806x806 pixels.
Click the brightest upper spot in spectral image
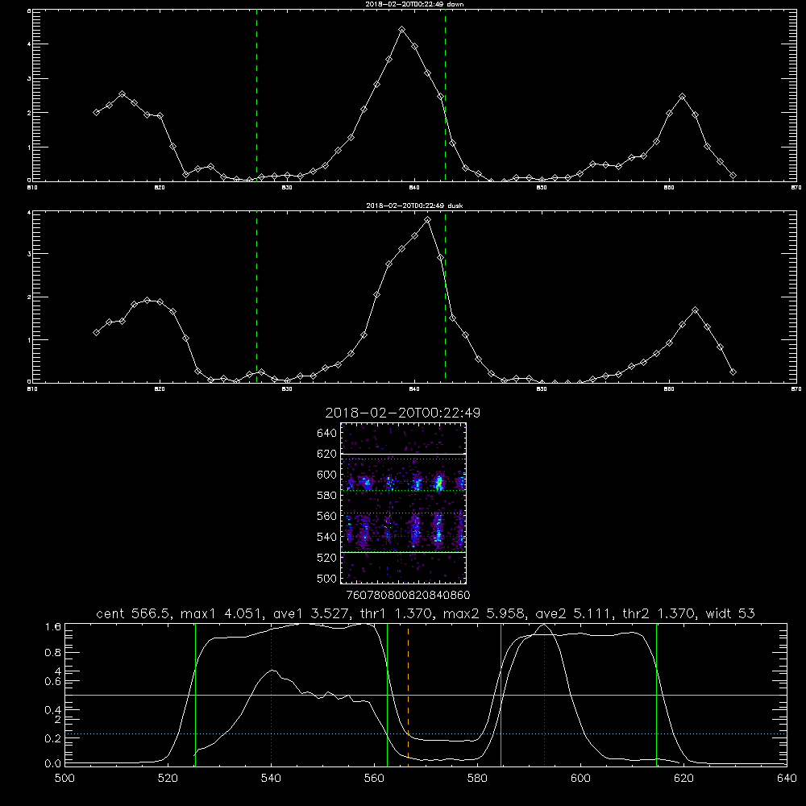pos(438,483)
